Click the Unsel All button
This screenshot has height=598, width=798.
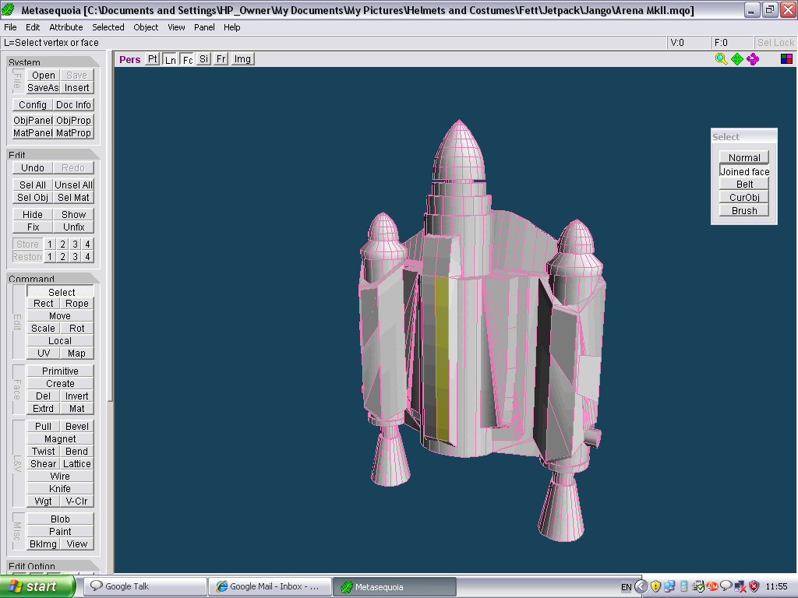[x=73, y=185]
